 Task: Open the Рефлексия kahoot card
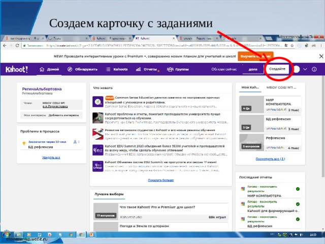(270, 142)
